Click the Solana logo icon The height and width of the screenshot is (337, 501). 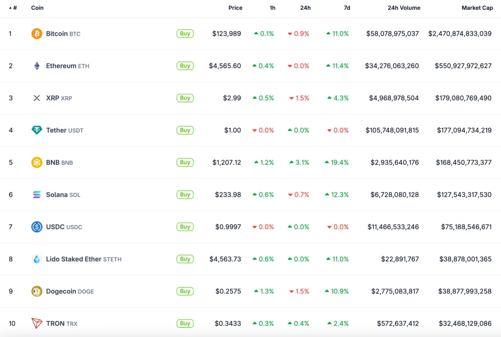(37, 194)
